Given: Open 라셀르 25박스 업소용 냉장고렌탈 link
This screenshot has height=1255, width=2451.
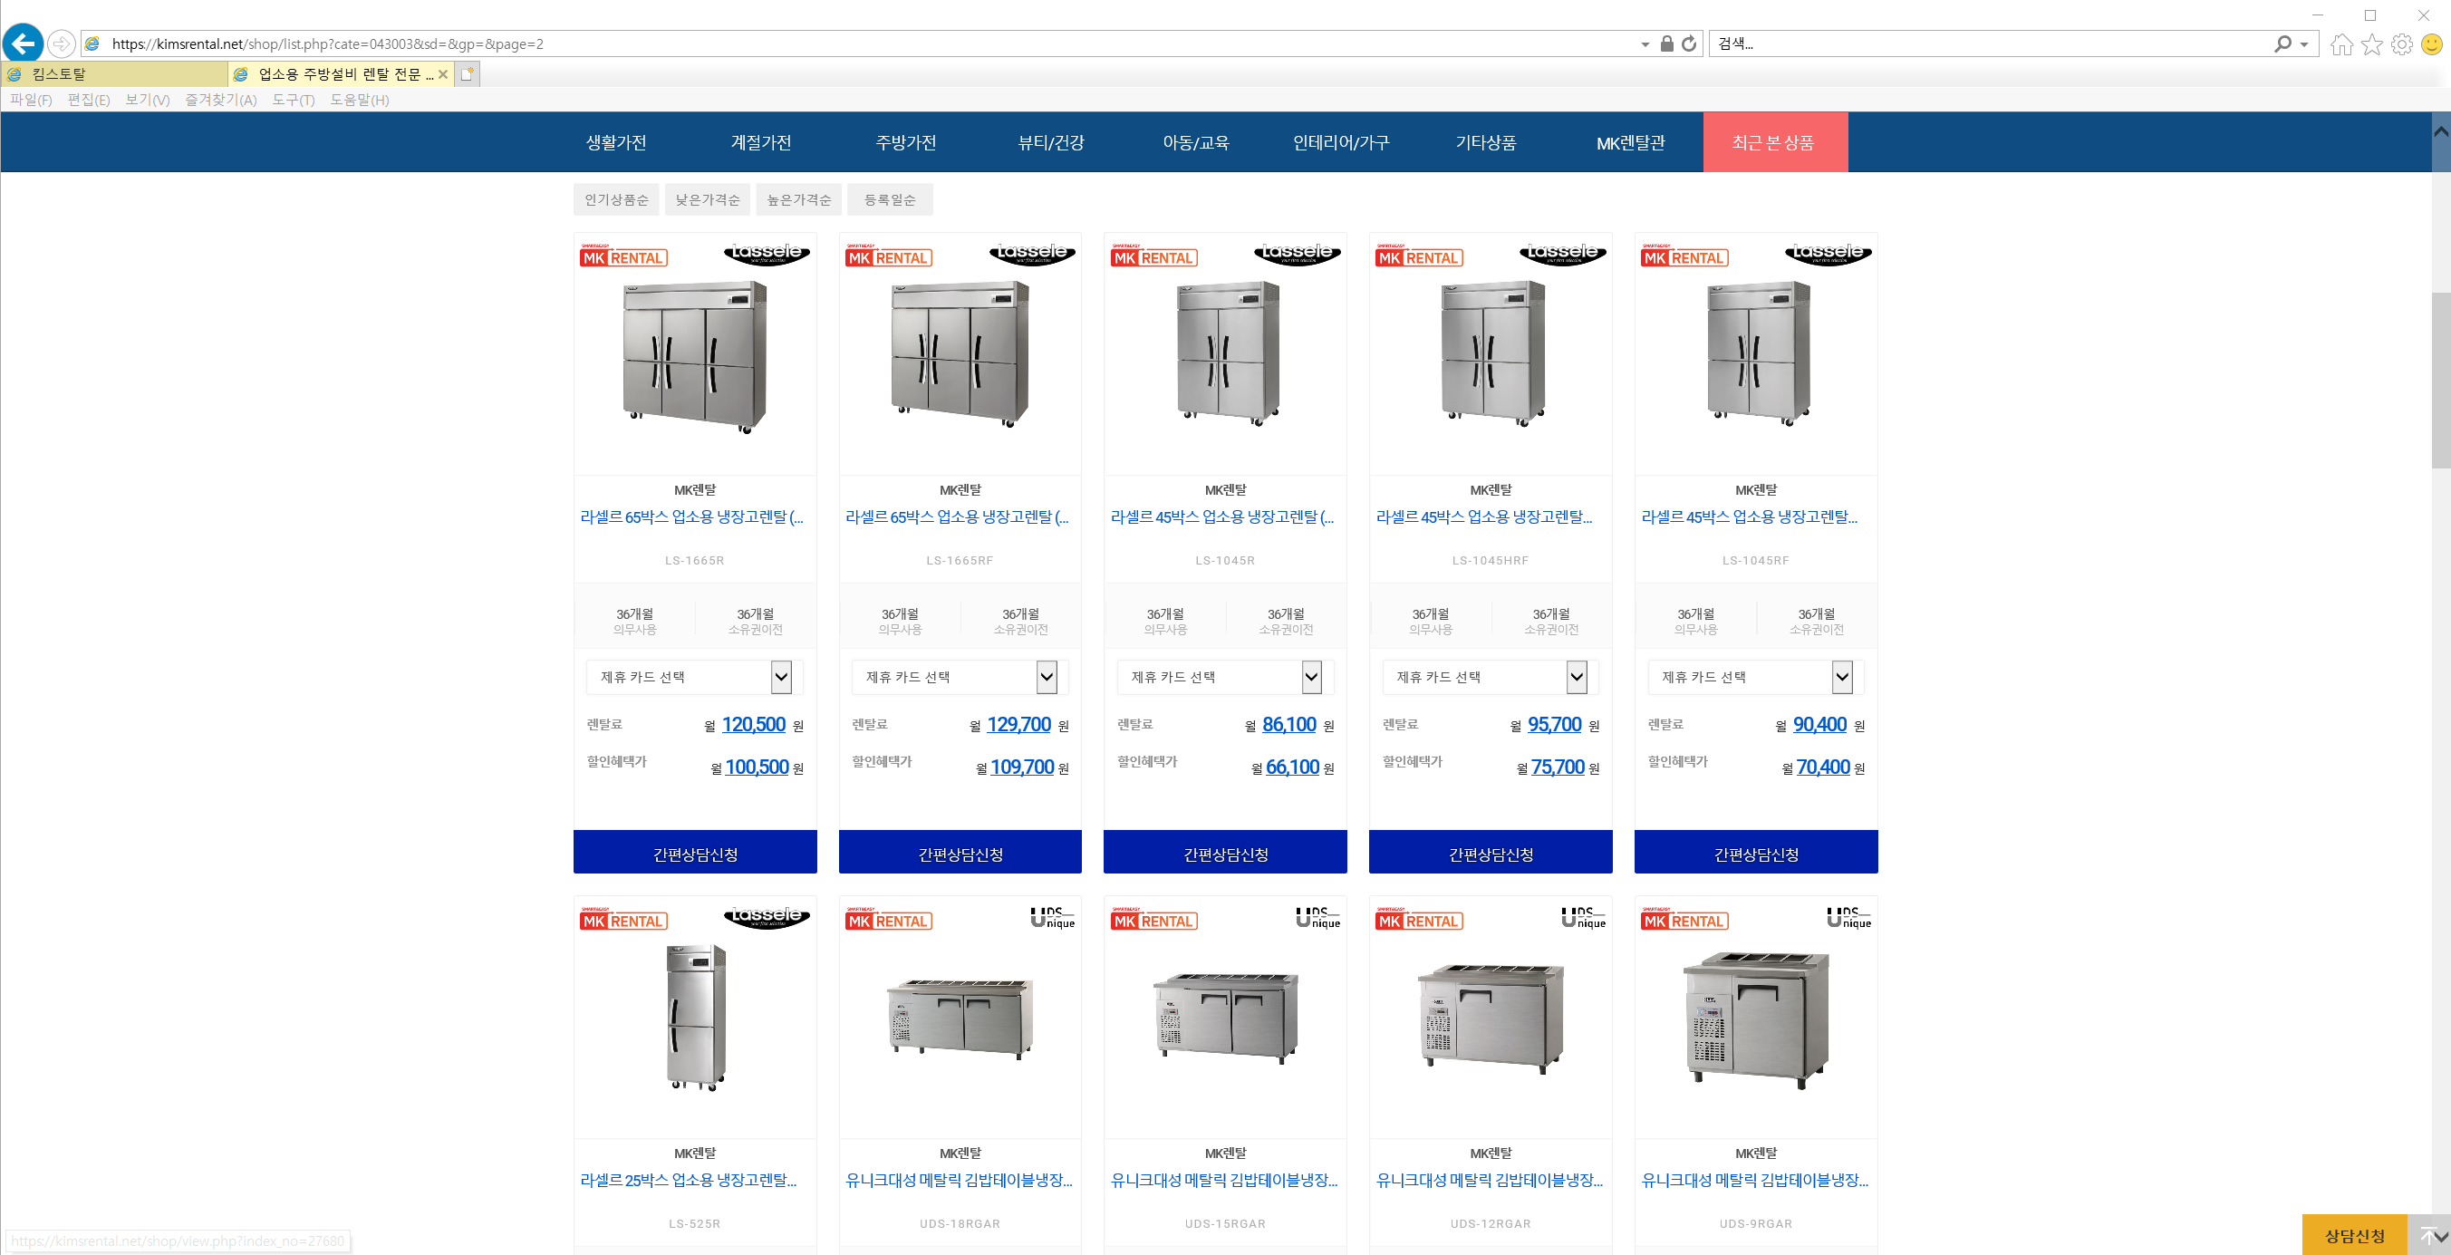Looking at the screenshot, I should tap(689, 1180).
